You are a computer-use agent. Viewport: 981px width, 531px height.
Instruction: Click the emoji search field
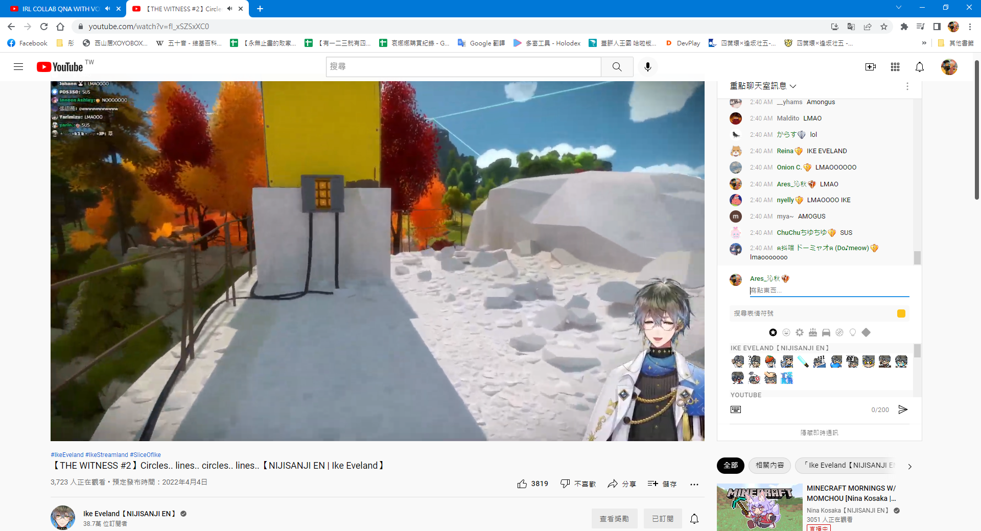point(812,313)
